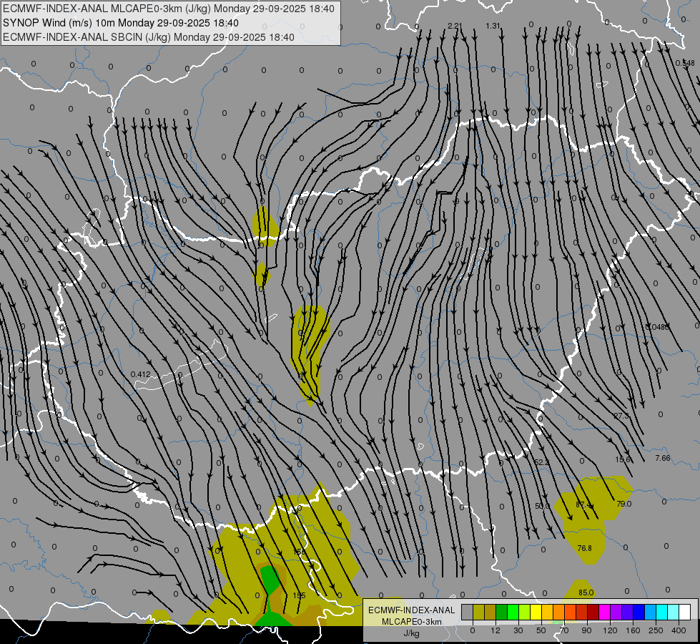The image size is (700, 644).
Task: Click the 0.412 value by the lake
Action: (141, 374)
